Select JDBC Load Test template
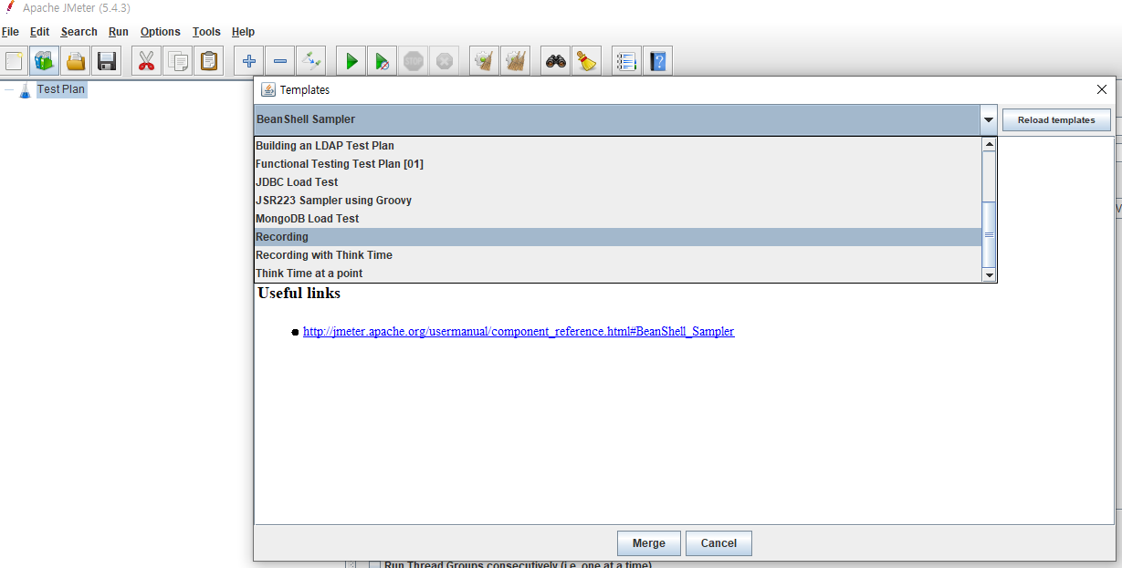The height and width of the screenshot is (568, 1122). [x=618, y=182]
